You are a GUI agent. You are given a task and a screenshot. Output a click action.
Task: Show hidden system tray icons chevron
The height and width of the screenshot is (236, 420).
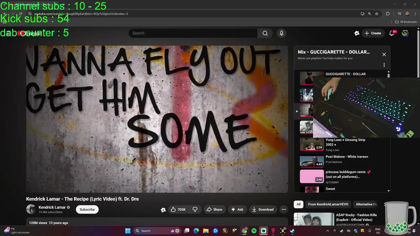327,231
